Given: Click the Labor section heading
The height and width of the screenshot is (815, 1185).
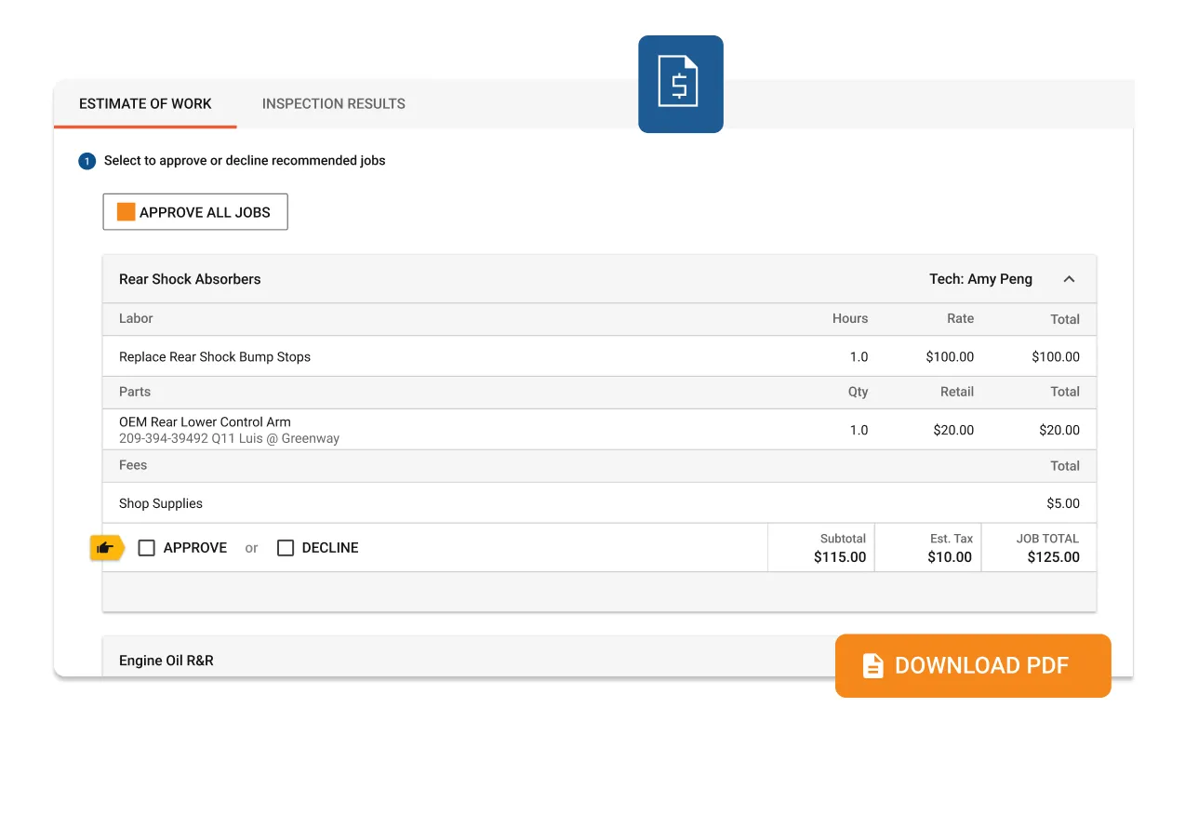Looking at the screenshot, I should point(136,318).
